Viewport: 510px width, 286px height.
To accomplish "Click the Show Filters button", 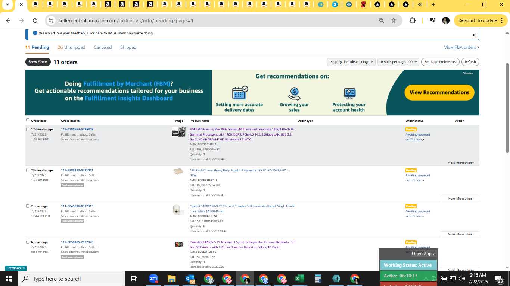I will coord(38,62).
